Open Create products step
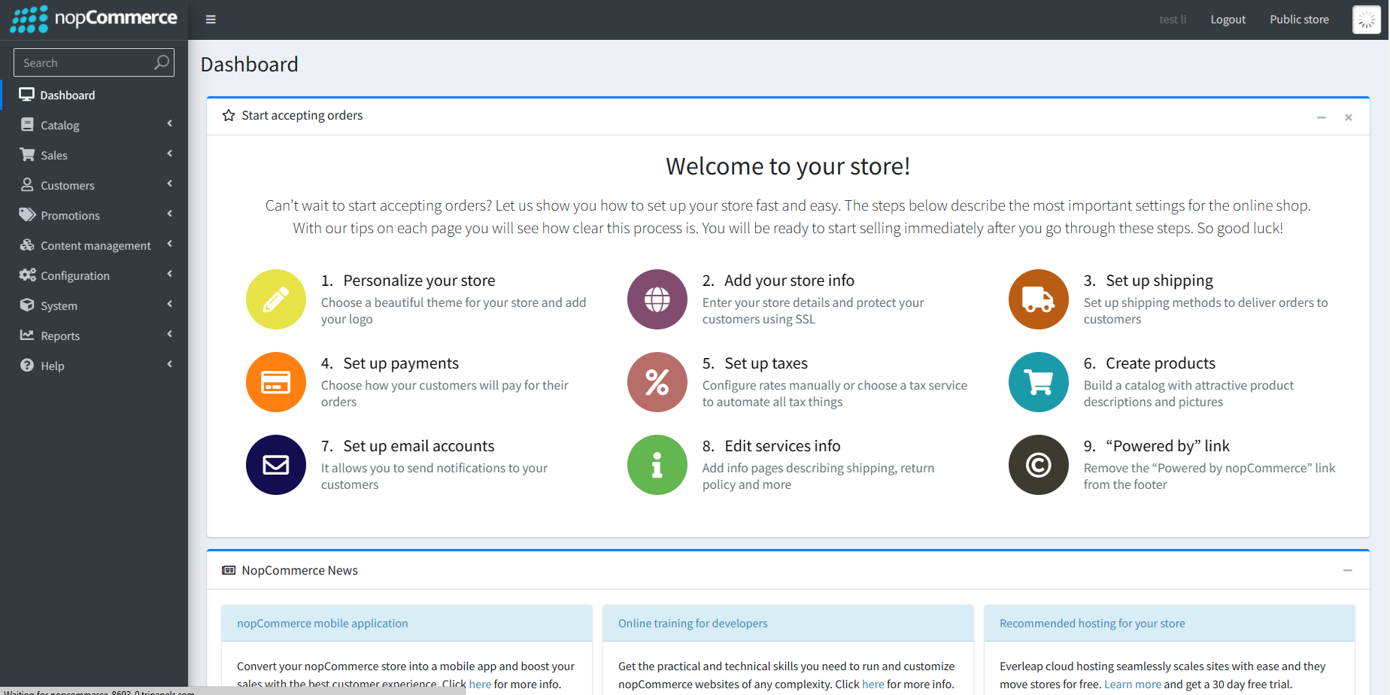Image resolution: width=1390 pixels, height=695 pixels. (x=1161, y=363)
